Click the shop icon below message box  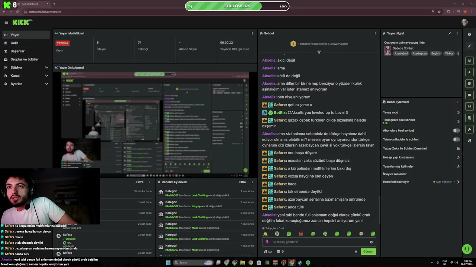[x=278, y=251]
